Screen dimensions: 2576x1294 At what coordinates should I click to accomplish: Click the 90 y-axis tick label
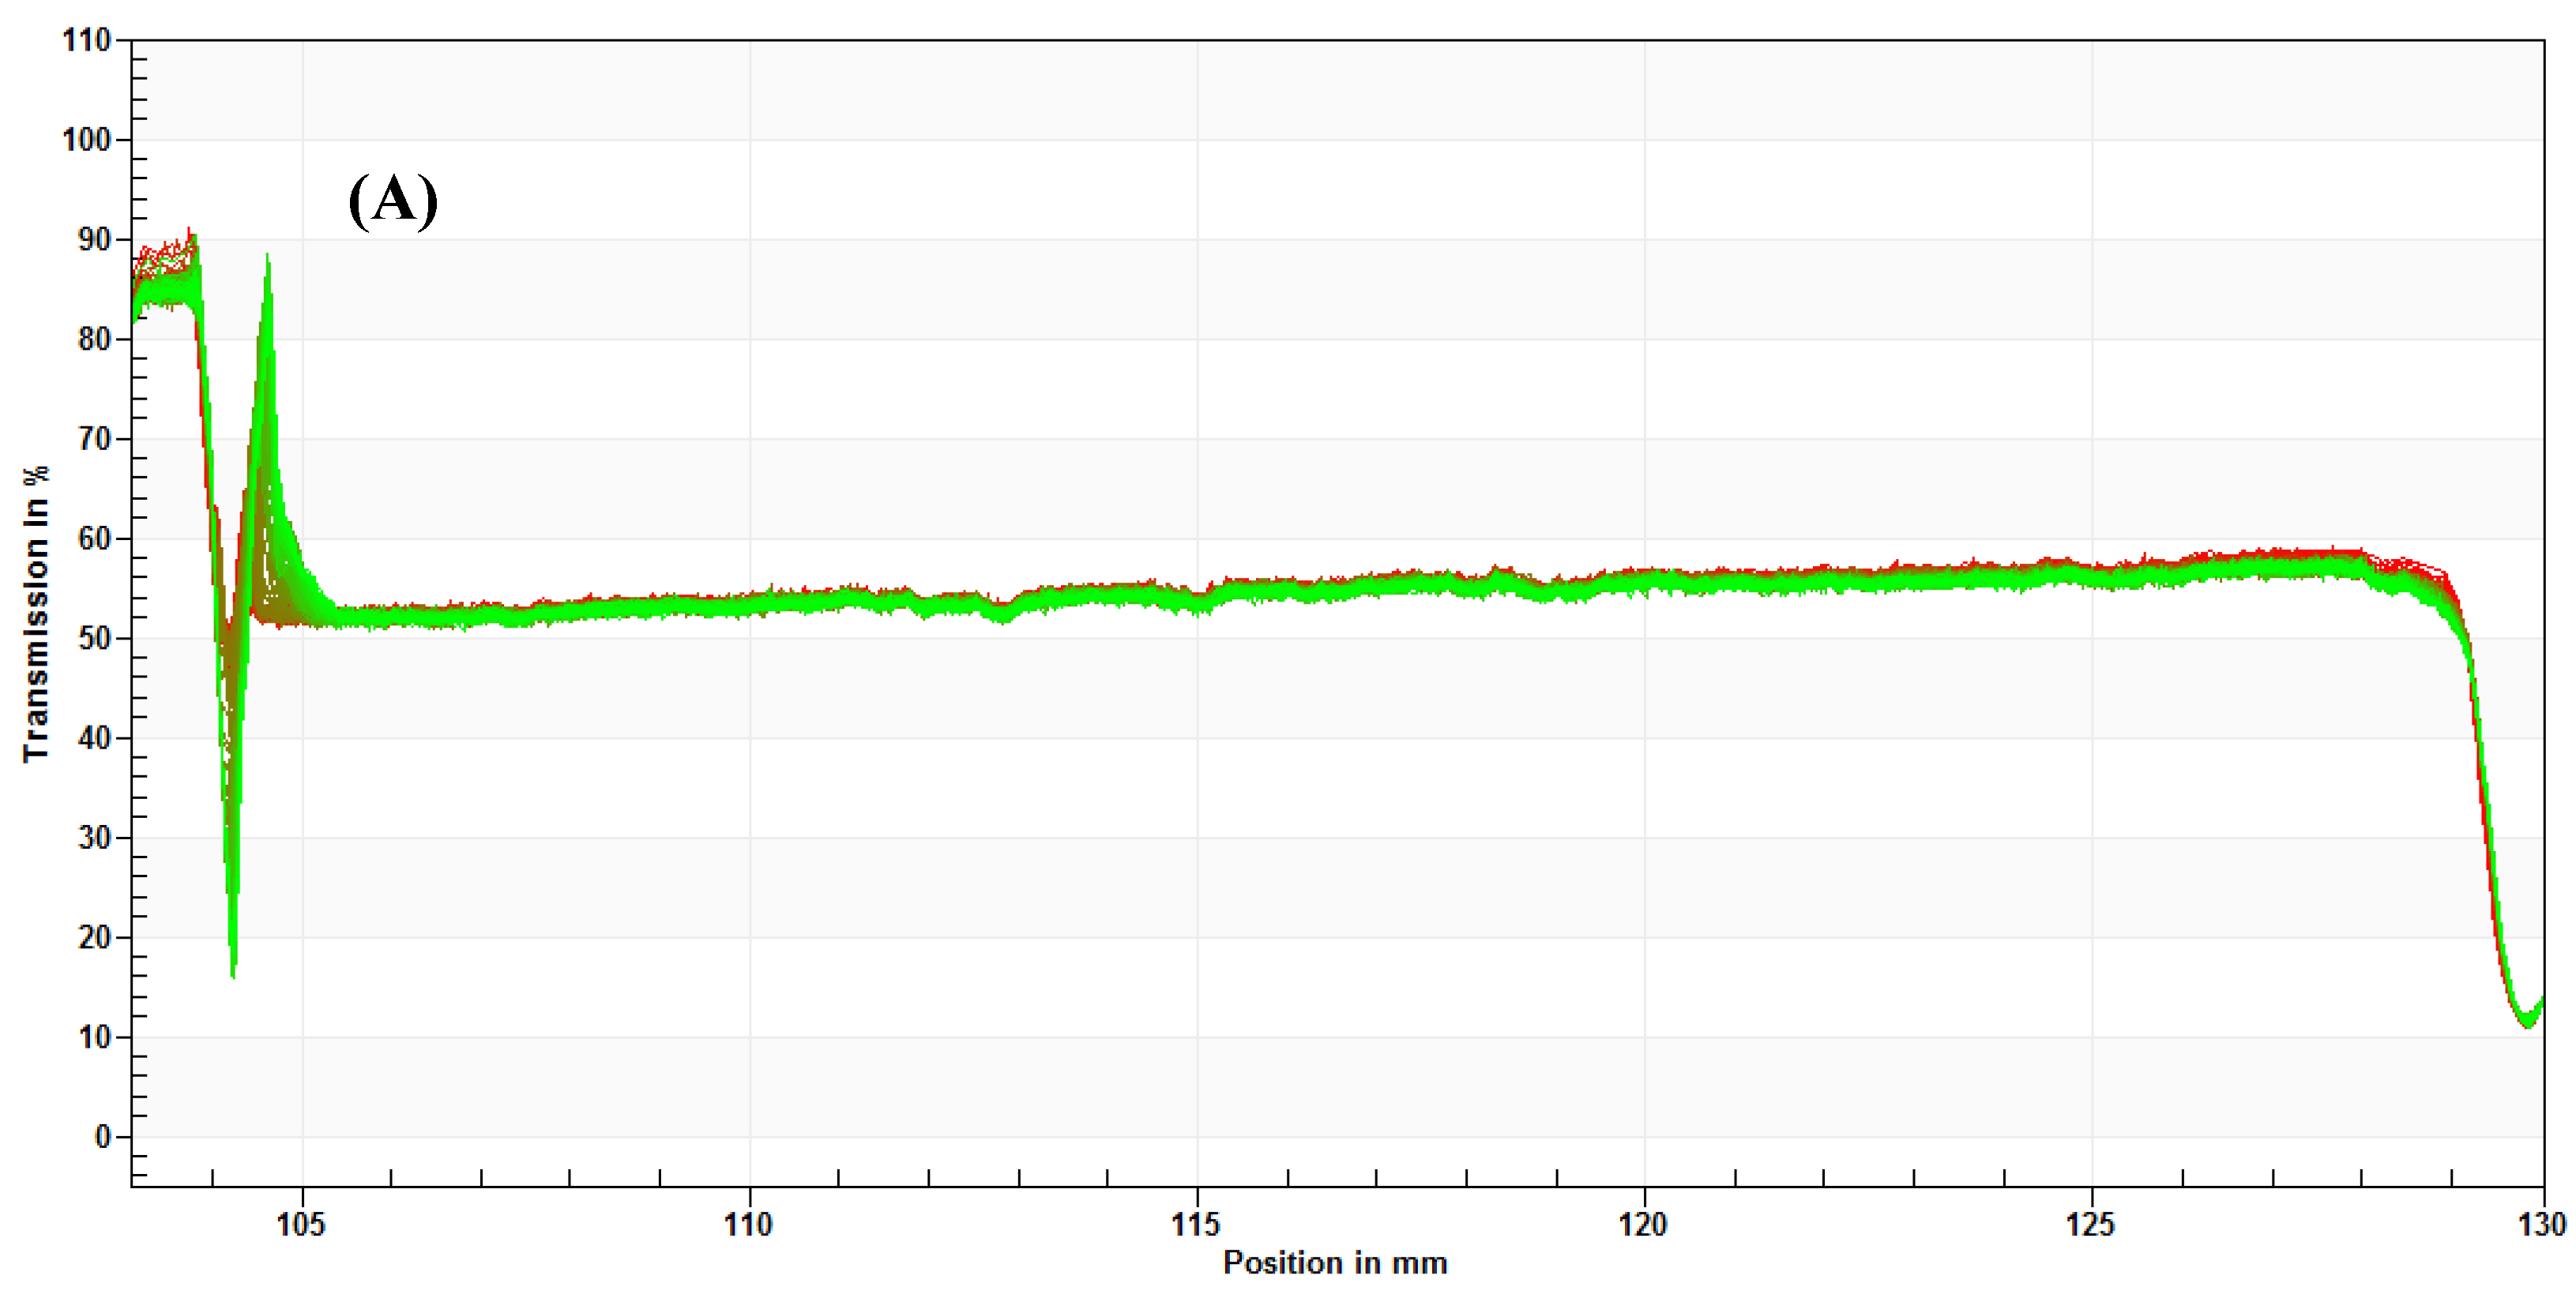93,240
